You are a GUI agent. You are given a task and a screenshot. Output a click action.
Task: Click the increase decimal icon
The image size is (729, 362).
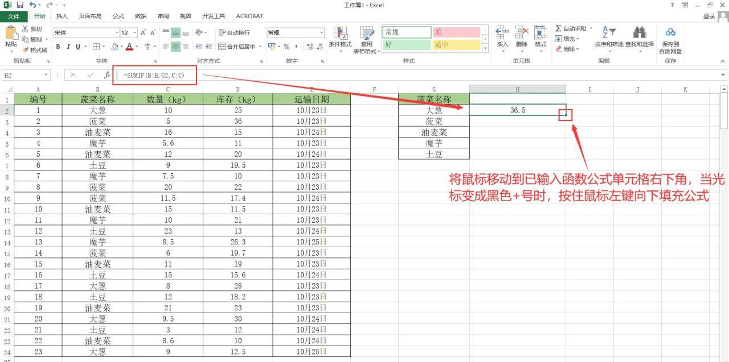(309, 47)
